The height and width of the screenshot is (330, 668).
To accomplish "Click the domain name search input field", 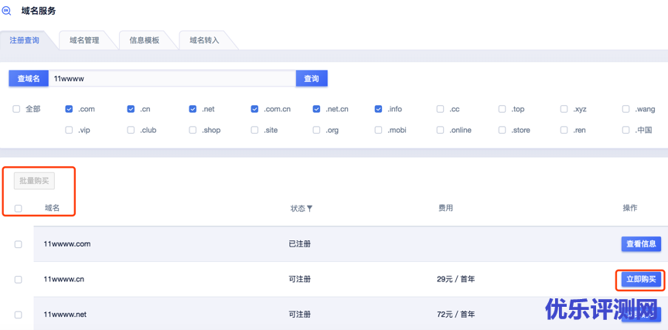I will coord(172,79).
